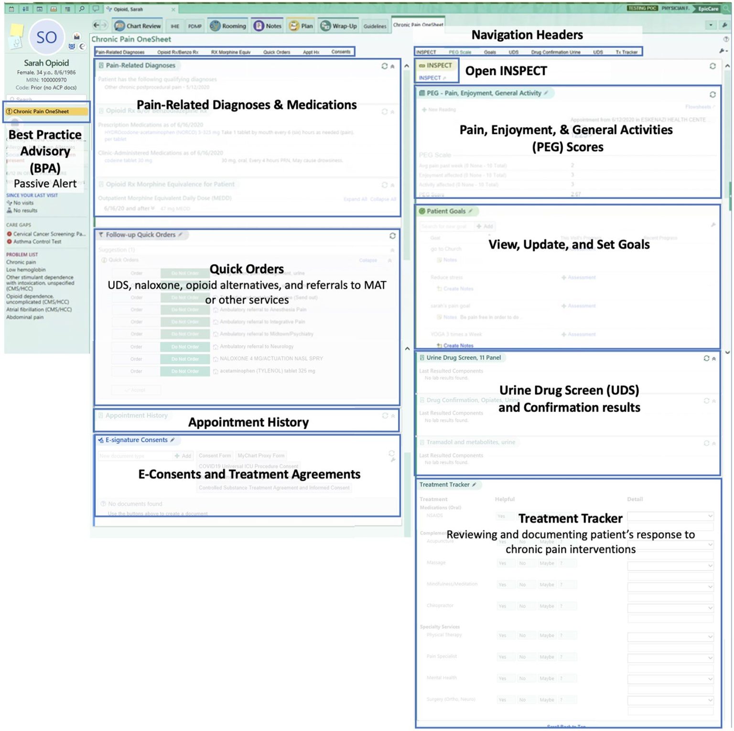Open the Detail dropdown for Pain Specialist row
This screenshot has height=731, width=734.
pyautogui.click(x=670, y=658)
